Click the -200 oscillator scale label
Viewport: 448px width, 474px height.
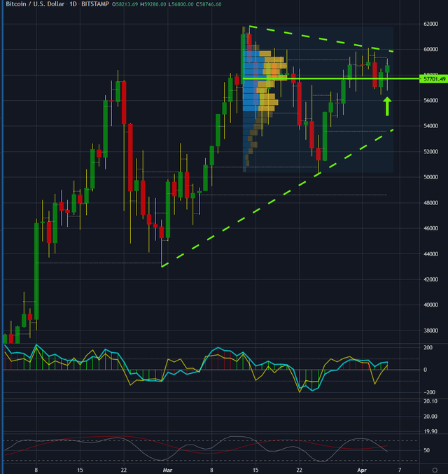click(x=428, y=392)
